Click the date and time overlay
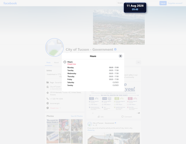The image size is (186, 144). [x=135, y=7]
